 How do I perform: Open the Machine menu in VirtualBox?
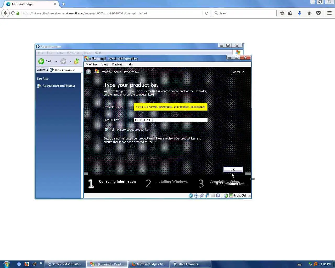pos(92,64)
